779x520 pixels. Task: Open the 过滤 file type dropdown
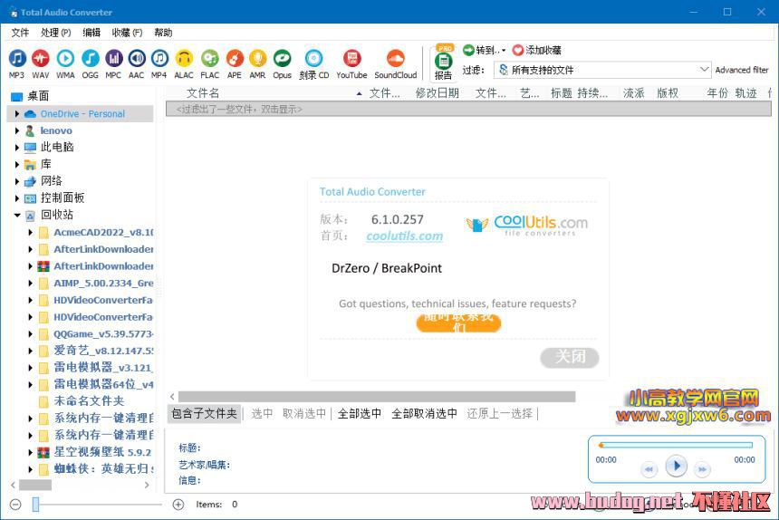pyautogui.click(x=602, y=70)
